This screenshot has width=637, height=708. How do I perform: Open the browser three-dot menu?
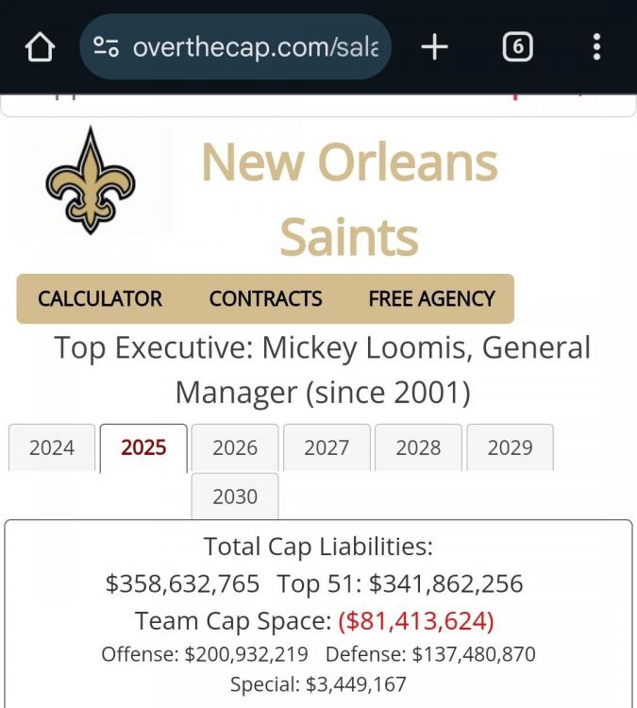(596, 47)
